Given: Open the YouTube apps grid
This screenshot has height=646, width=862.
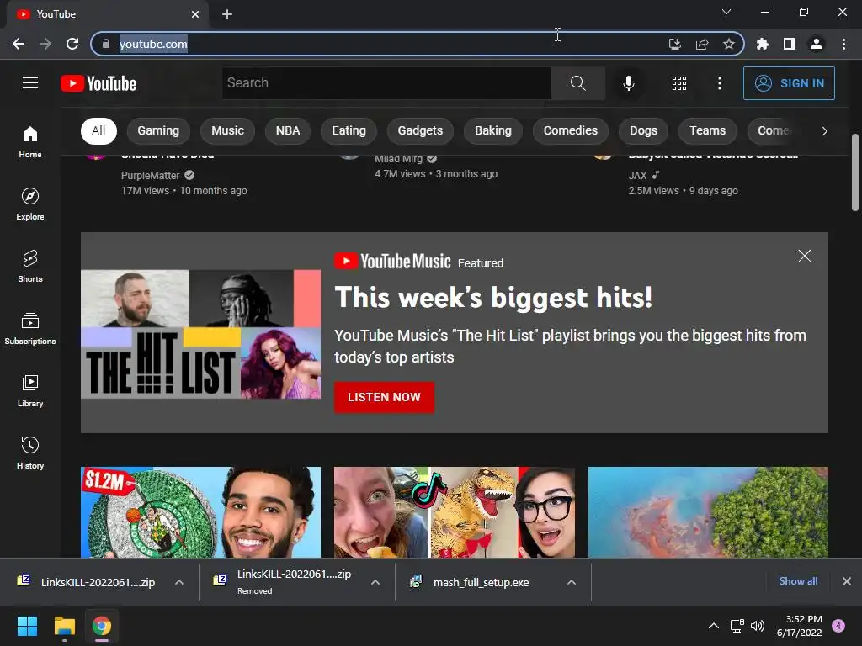Looking at the screenshot, I should point(679,83).
